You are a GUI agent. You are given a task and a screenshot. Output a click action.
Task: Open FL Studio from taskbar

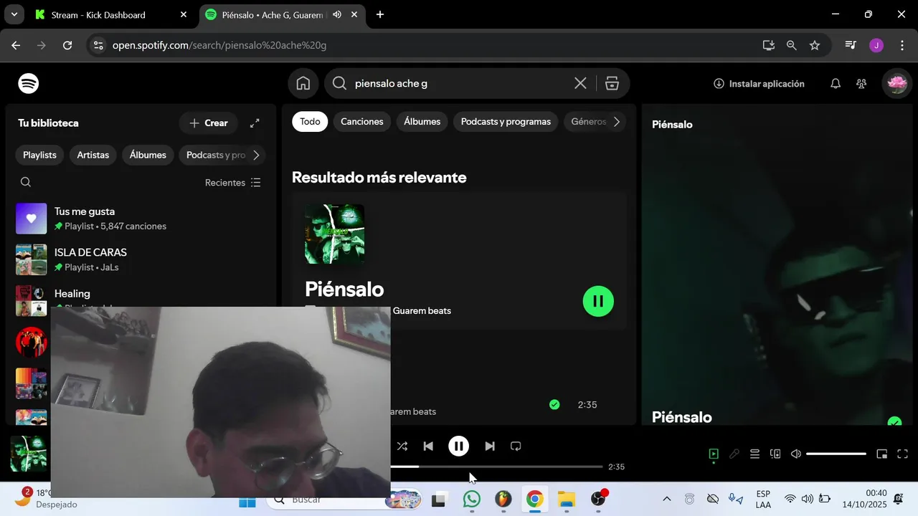point(503,500)
